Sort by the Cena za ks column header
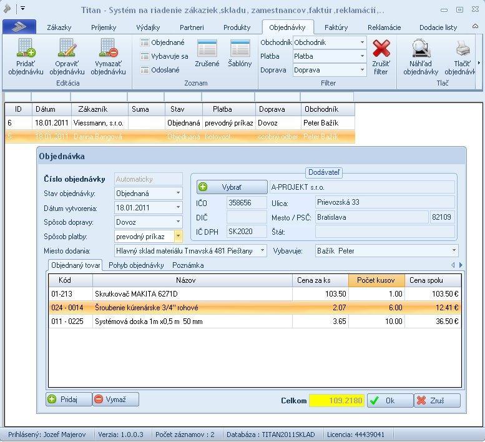 click(320, 280)
